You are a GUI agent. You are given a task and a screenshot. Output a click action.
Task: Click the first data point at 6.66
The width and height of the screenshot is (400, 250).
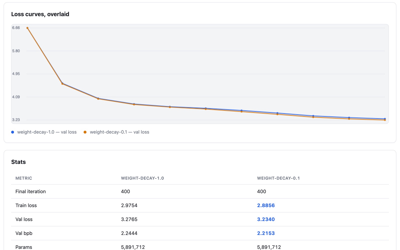tap(27, 28)
